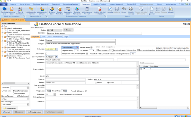The width and height of the screenshot is (191, 117).
Task: Click bottom Annulla button
Action: pyautogui.click(x=7, y=112)
